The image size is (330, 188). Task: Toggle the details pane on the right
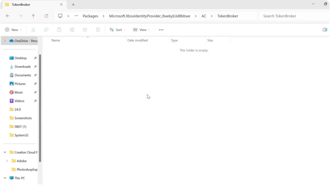pos(325,30)
